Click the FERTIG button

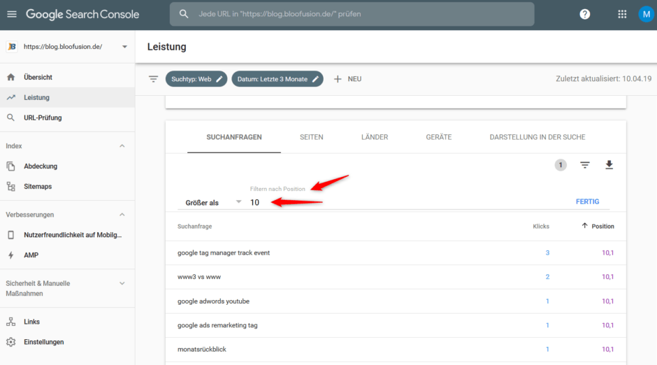[x=587, y=201]
